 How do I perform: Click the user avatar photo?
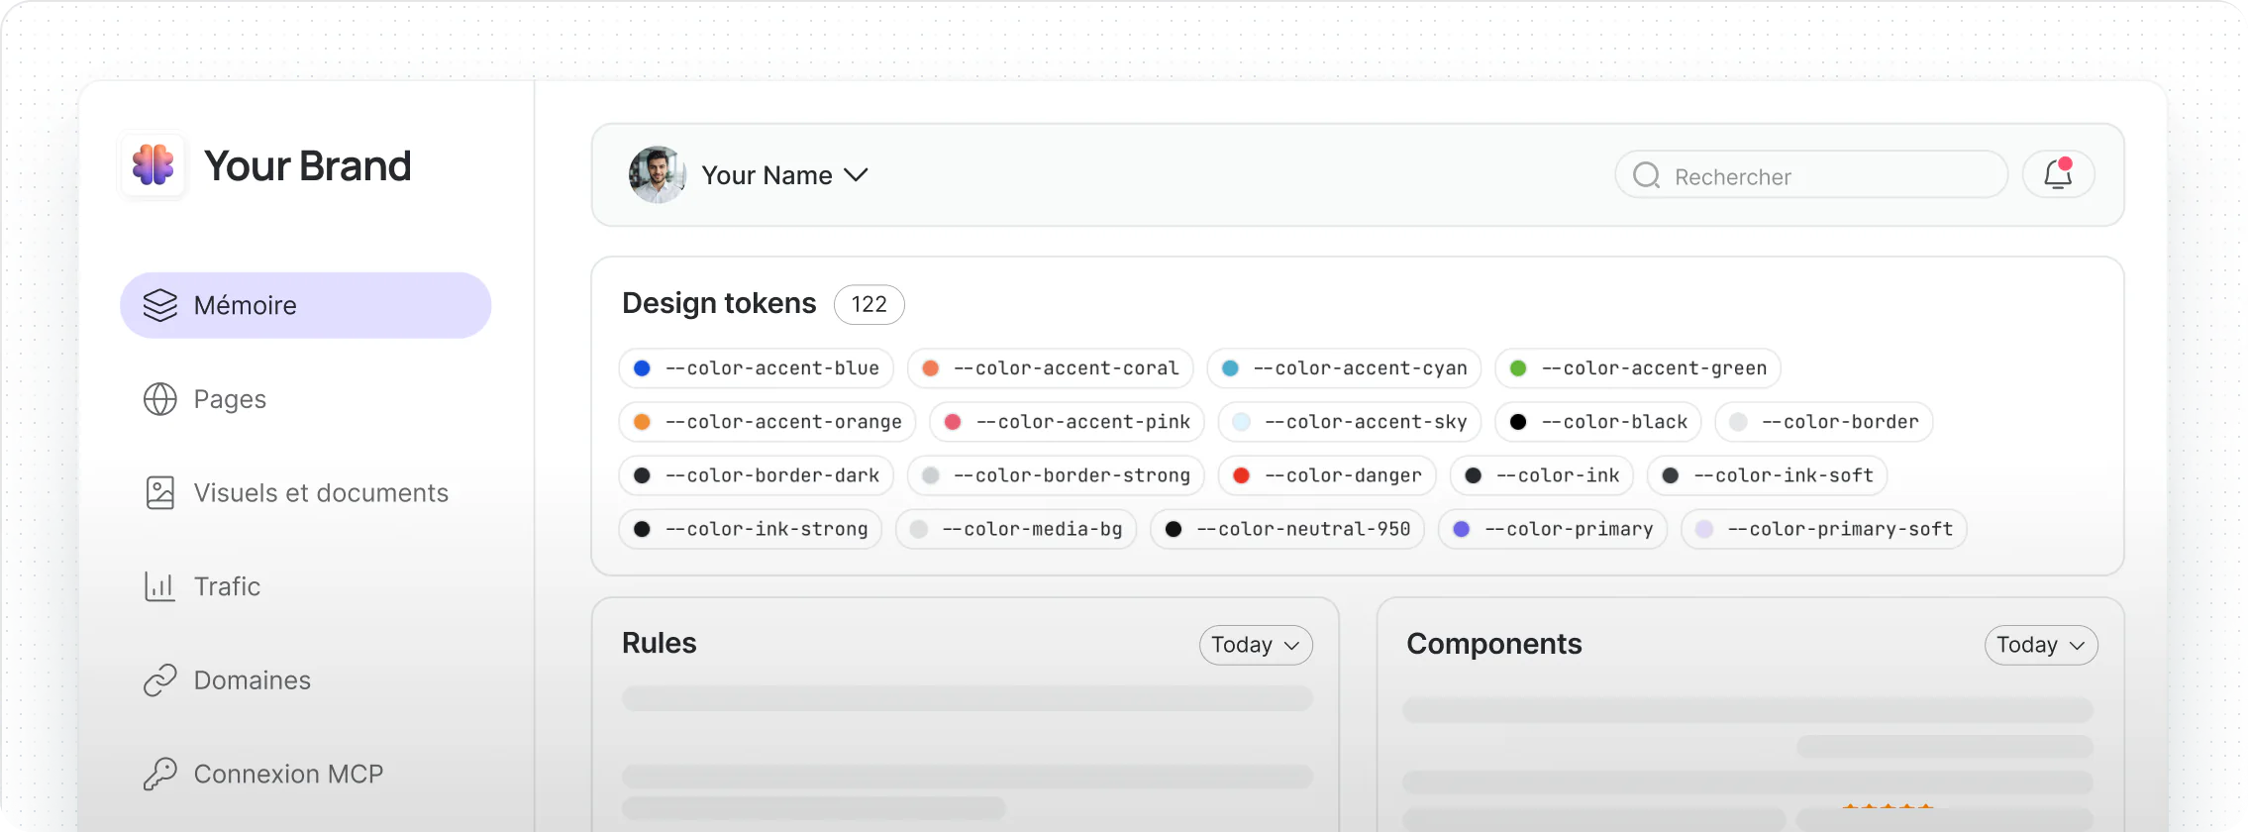[x=658, y=175]
